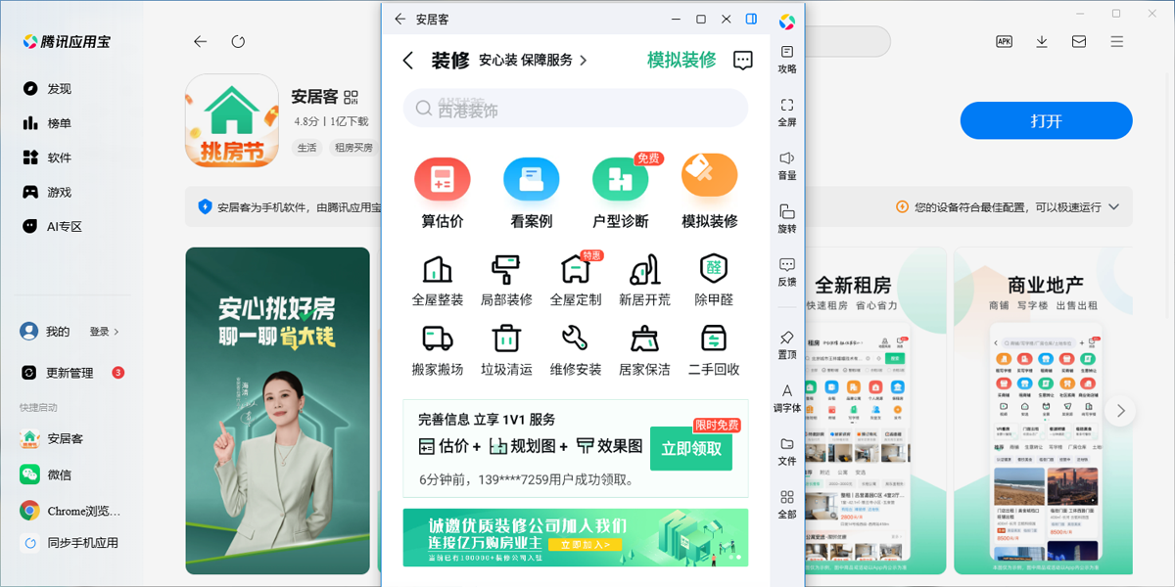
Task: Click the 生活 category tag
Action: [x=307, y=148]
